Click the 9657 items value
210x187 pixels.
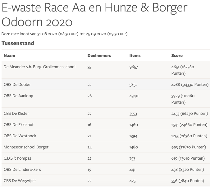(133, 67)
